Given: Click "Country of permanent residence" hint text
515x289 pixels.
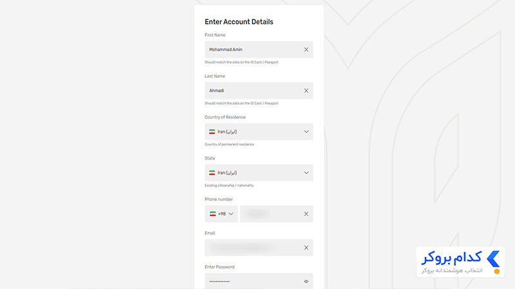Looking at the screenshot, I should (229, 144).
